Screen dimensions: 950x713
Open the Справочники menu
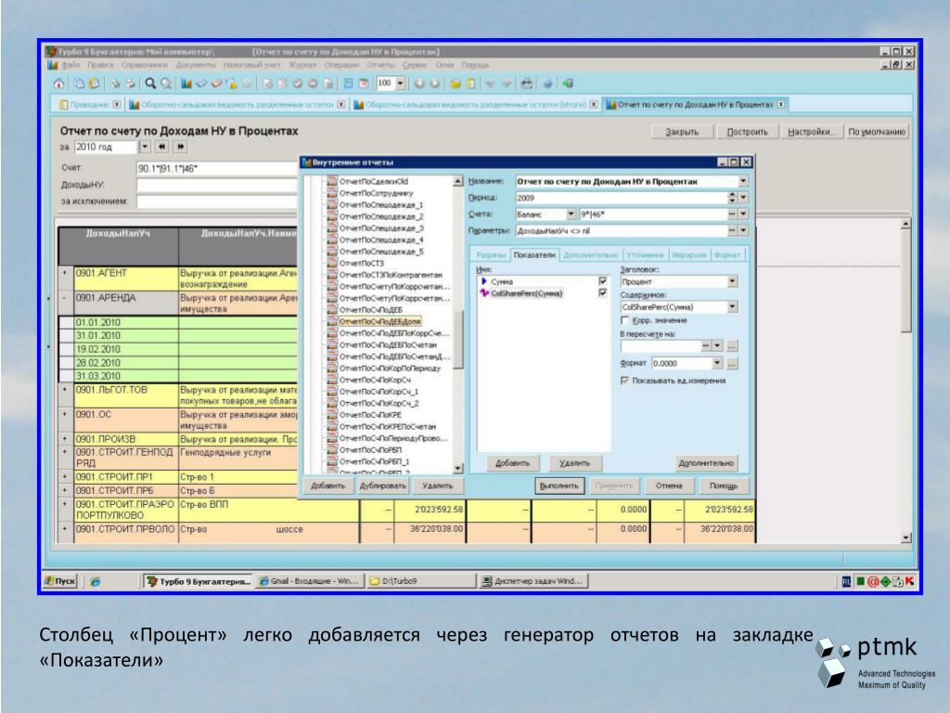144,65
